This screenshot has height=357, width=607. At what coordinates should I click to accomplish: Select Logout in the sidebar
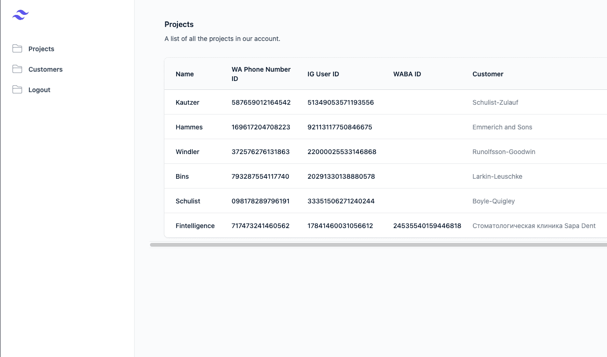[39, 90]
